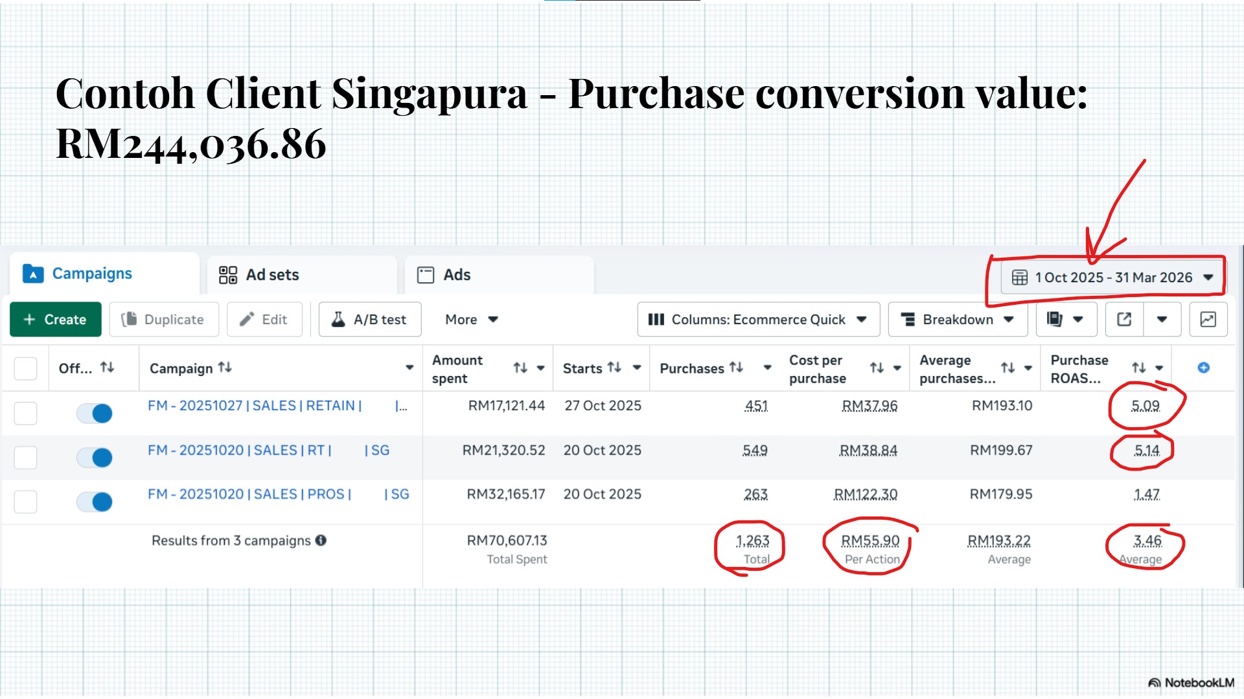The image size is (1244, 699).
Task: Open the Cost per purchase column menu arrow
Action: 897,368
